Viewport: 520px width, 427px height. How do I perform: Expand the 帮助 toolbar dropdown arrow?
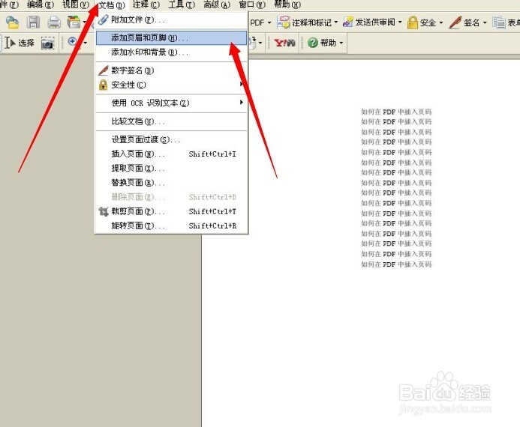coord(341,43)
